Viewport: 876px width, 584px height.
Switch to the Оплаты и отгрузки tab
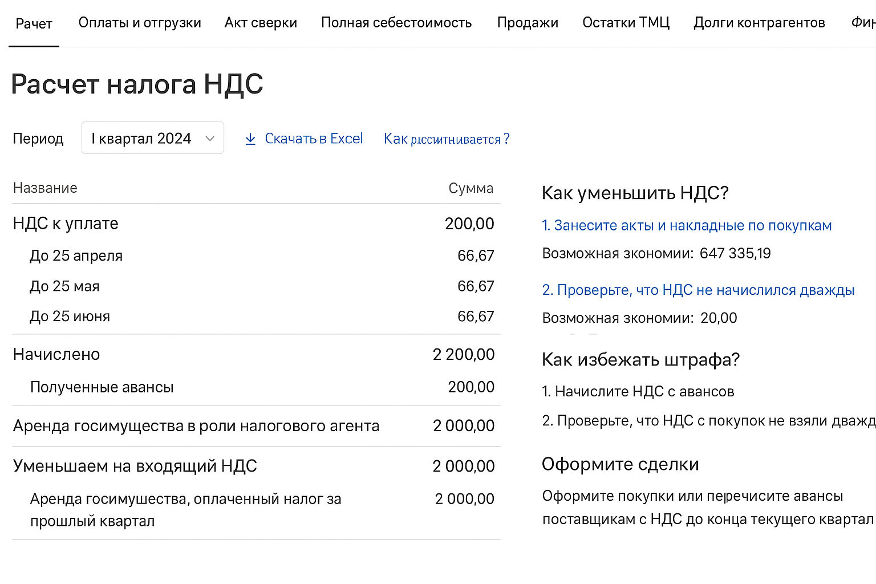(x=140, y=23)
